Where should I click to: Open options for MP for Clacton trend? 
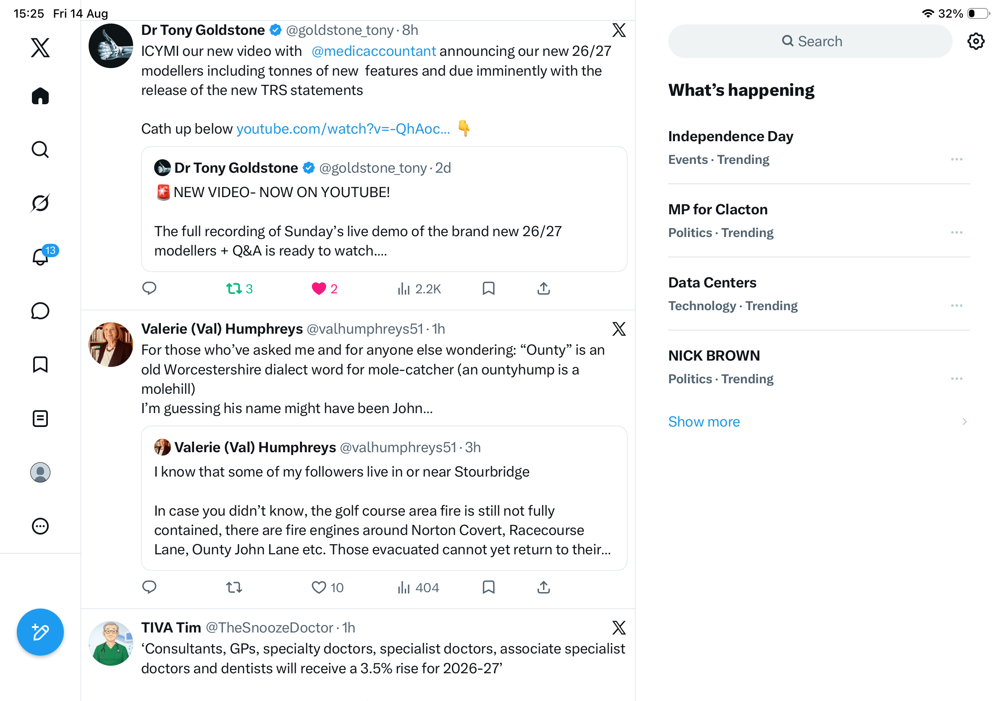click(956, 232)
